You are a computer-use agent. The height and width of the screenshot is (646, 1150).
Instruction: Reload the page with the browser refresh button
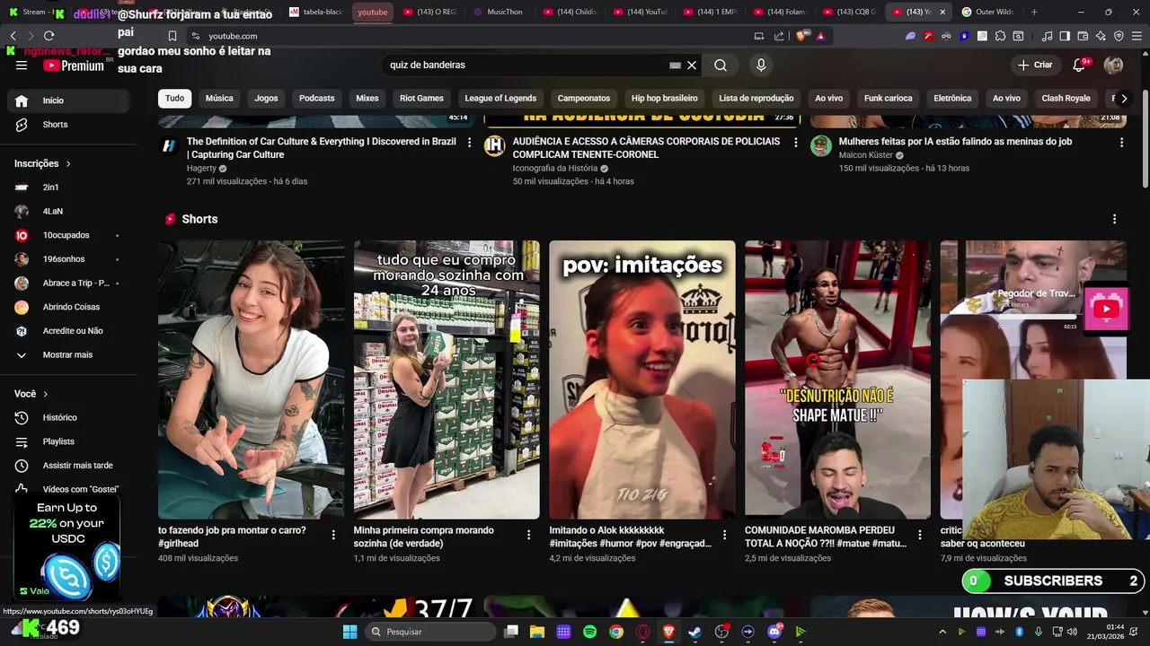click(x=49, y=36)
